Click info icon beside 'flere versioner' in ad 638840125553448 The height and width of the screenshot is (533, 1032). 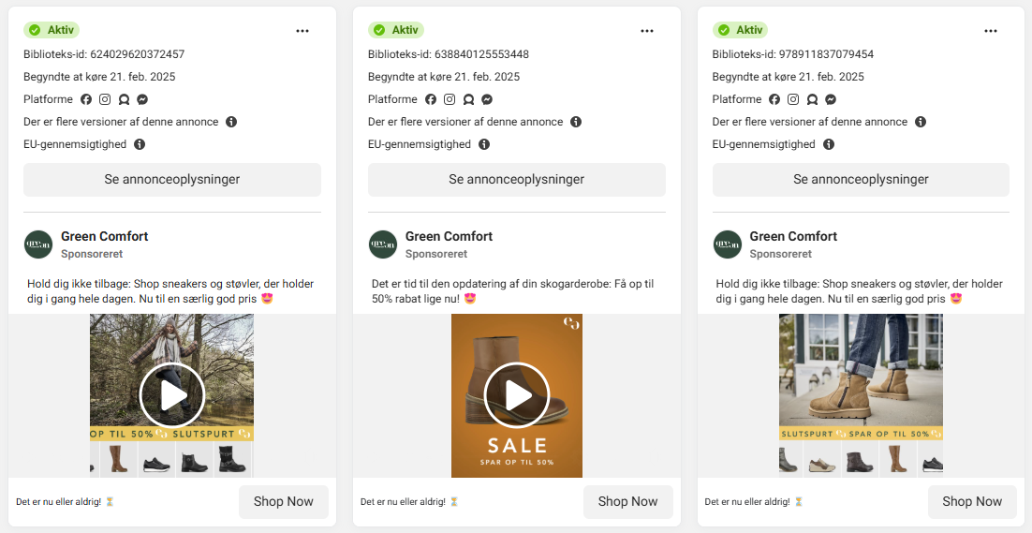pyautogui.click(x=576, y=122)
